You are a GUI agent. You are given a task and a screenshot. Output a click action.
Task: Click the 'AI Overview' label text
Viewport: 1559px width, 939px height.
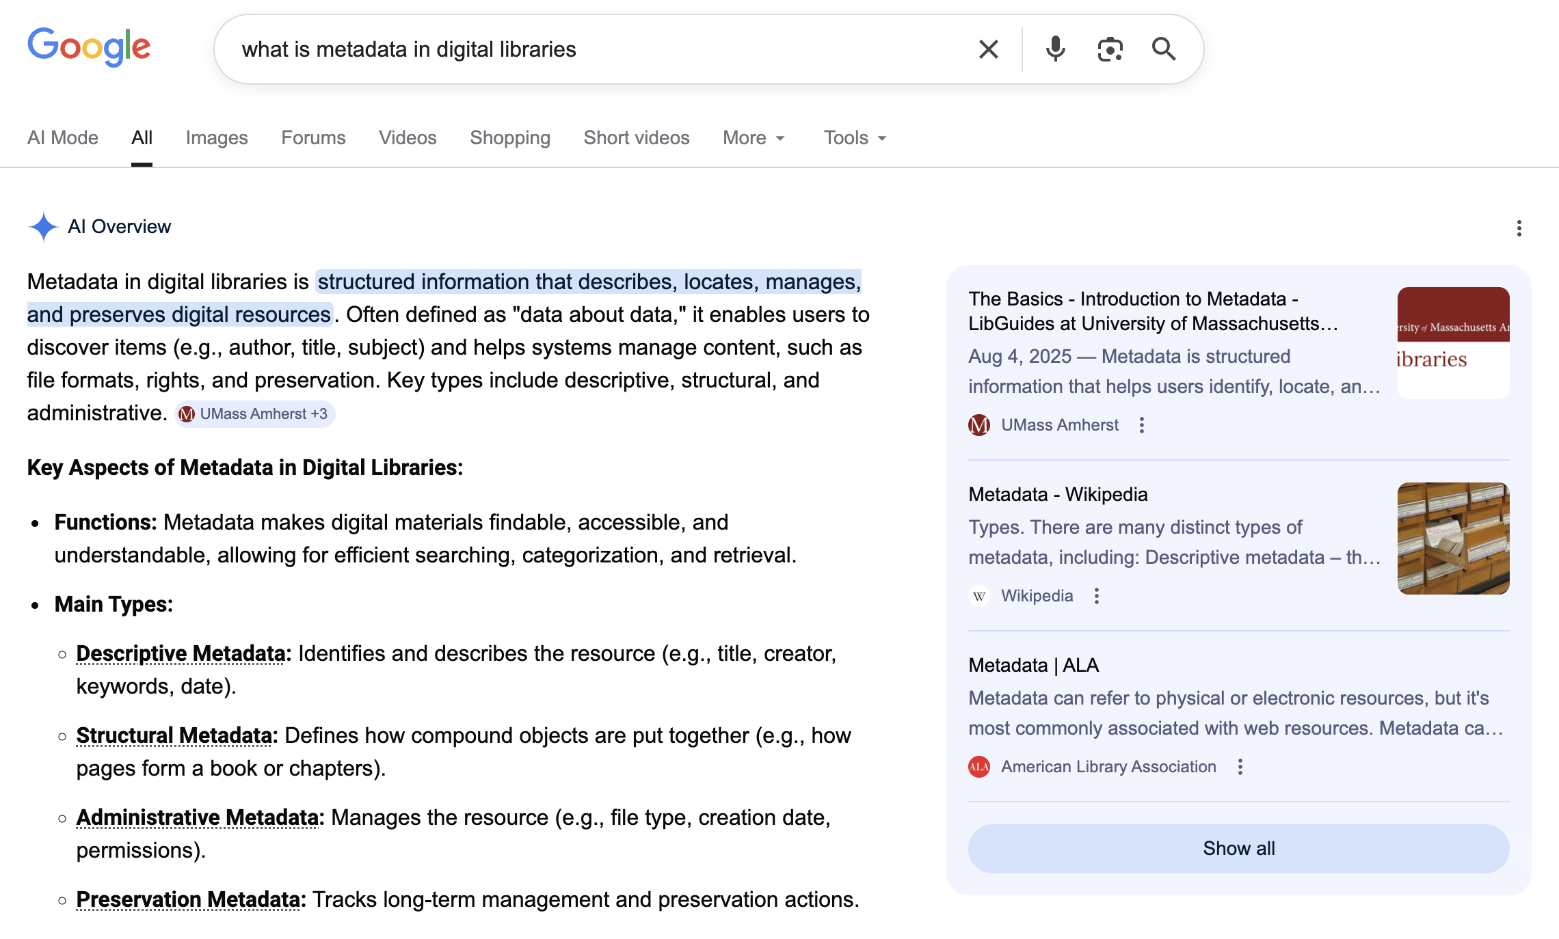[x=119, y=227]
